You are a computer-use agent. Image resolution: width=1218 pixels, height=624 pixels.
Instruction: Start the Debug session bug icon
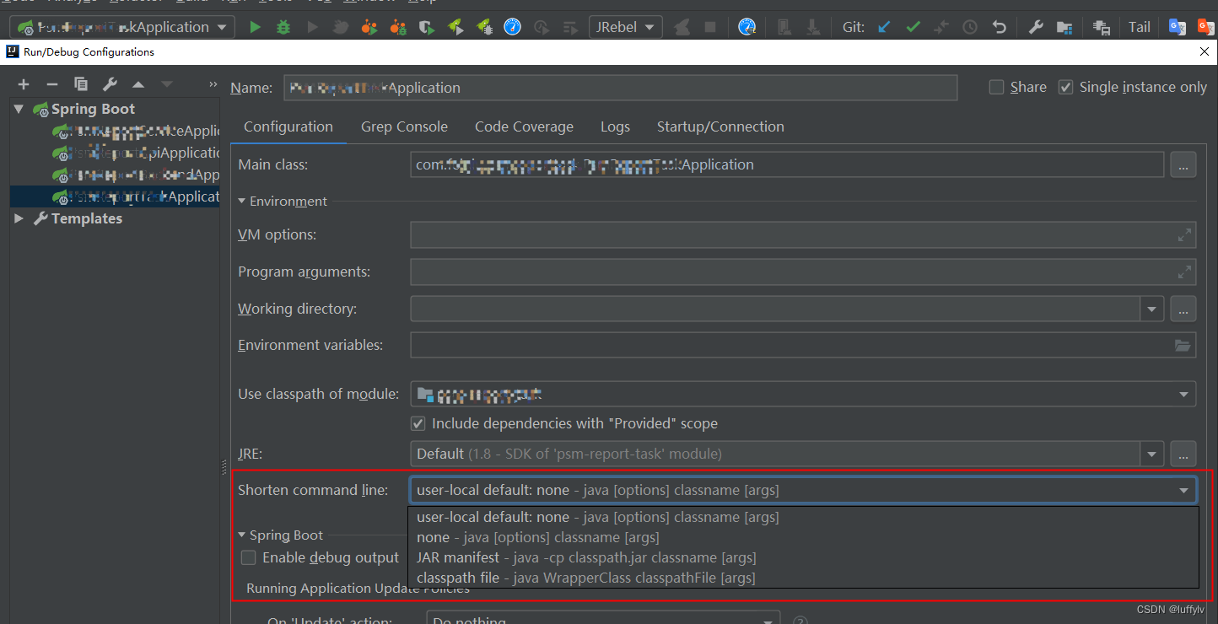283,26
